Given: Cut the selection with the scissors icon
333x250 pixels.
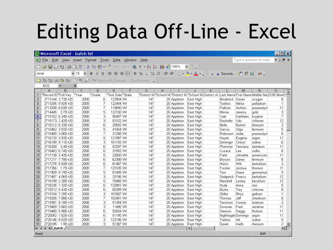Looking at the screenshot, I should (88, 67).
